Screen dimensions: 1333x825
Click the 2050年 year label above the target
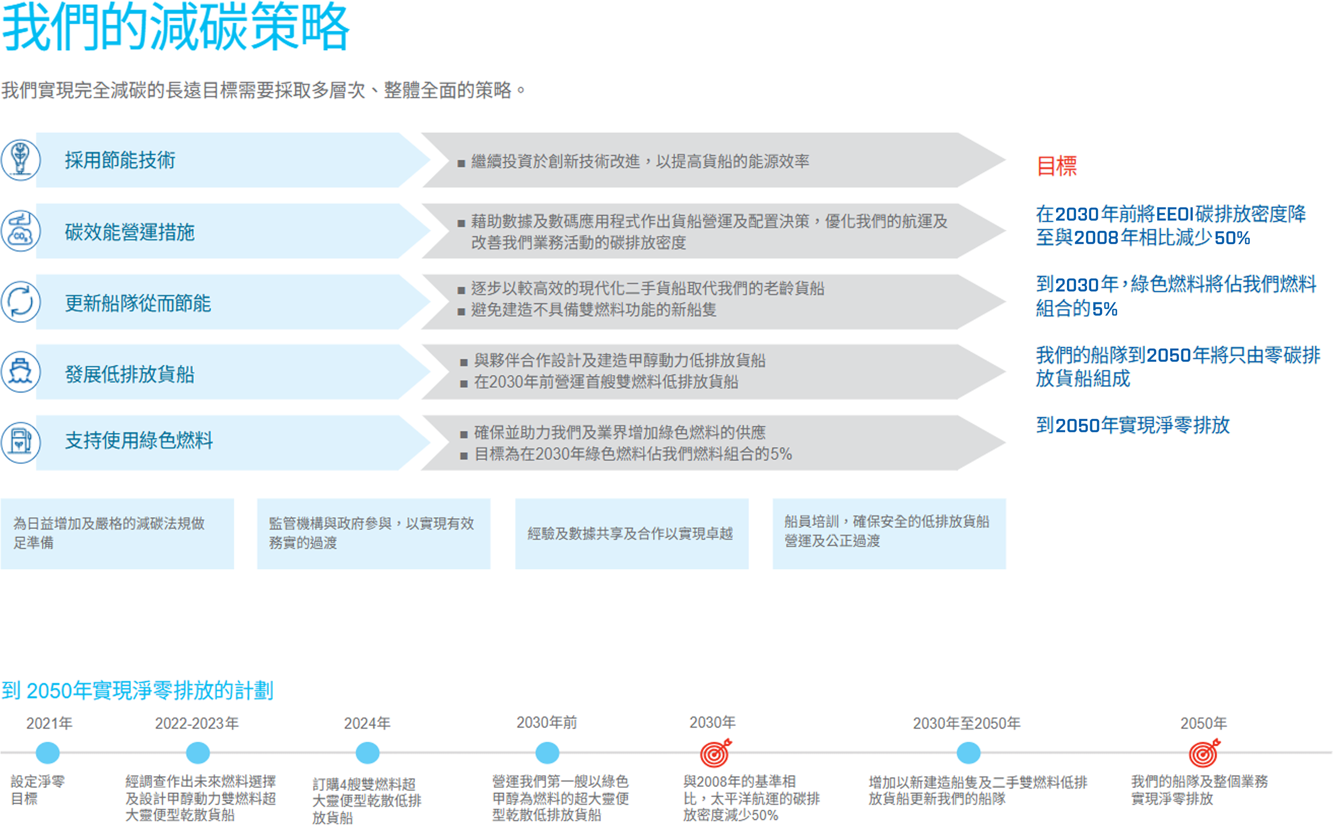tap(1204, 723)
